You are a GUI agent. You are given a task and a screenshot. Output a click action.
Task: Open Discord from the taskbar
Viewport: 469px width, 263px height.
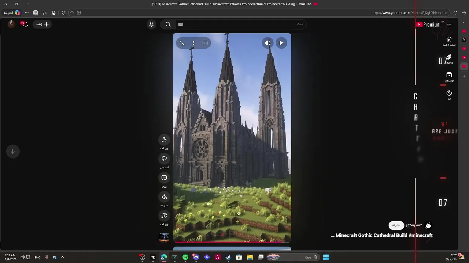pos(196,257)
